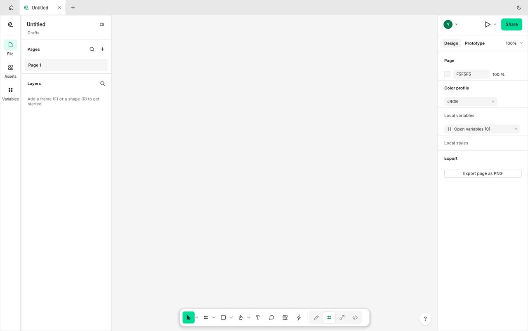Click Export page as PNG button

483,173
